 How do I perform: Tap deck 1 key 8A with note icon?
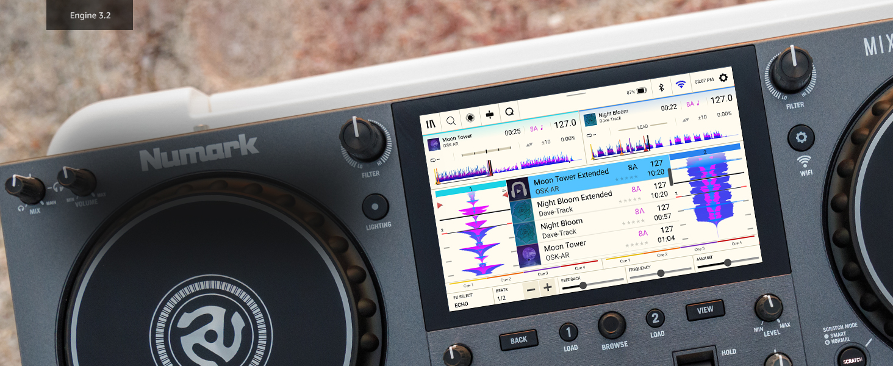536,128
